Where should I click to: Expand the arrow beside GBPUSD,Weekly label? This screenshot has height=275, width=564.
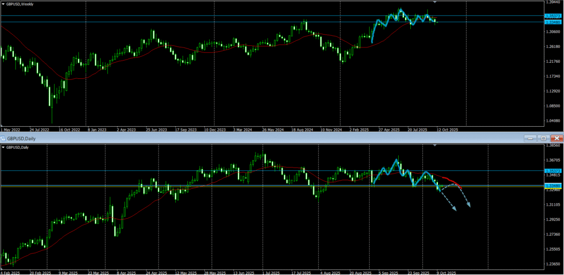pos(4,4)
